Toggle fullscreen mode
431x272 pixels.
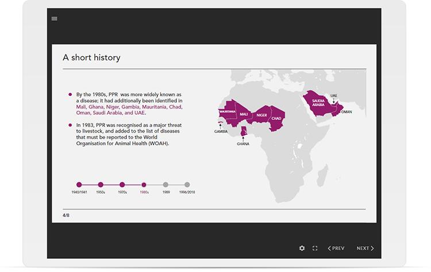pyautogui.click(x=315, y=248)
